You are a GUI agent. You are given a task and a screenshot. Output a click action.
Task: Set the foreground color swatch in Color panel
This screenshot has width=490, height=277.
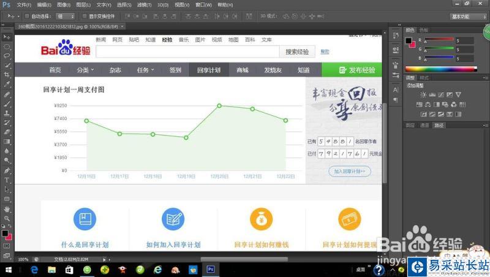point(409,41)
